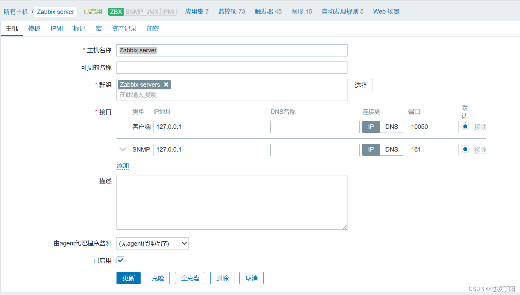Remove the Zabbix servers group tag

[166, 85]
